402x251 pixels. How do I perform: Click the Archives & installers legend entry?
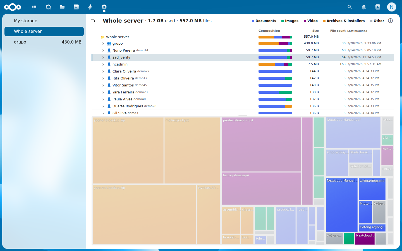click(x=344, y=21)
